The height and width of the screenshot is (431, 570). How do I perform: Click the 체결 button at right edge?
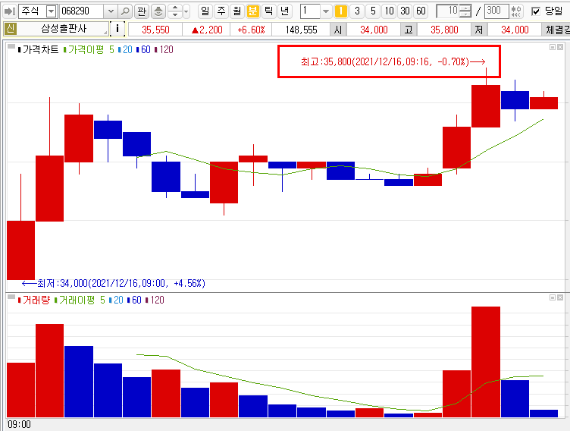point(556,30)
